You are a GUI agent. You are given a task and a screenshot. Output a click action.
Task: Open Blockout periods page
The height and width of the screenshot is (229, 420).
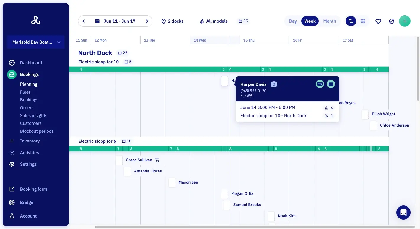point(37,131)
